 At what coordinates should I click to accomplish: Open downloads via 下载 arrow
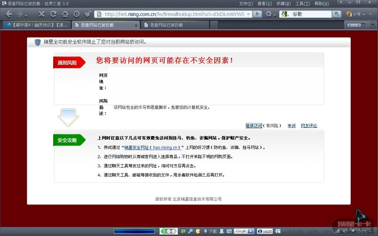coord(210,231)
